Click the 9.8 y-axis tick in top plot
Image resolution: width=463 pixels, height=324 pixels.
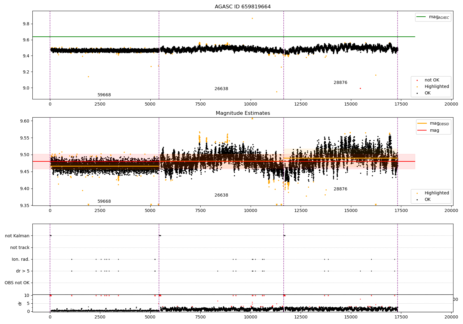click(x=26, y=24)
